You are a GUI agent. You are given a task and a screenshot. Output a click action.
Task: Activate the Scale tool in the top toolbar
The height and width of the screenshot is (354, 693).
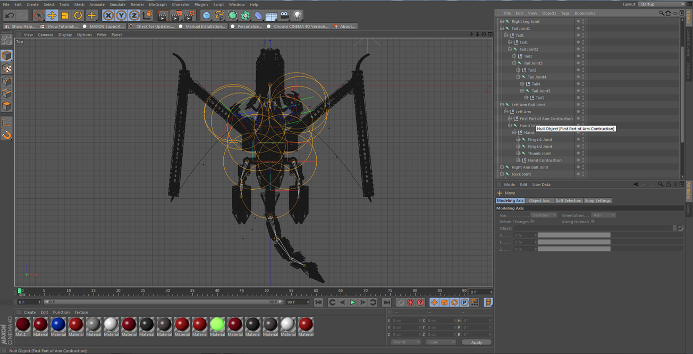tap(65, 15)
